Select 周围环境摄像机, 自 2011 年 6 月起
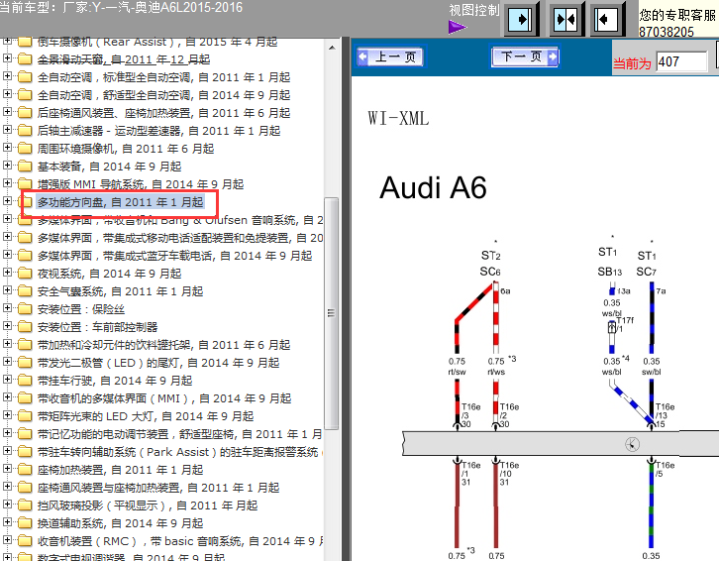Image resolution: width=719 pixels, height=561 pixels. click(126, 149)
